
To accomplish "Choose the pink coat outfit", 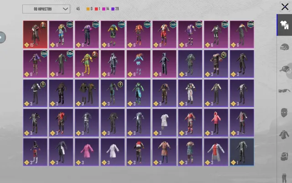I will (x=87, y=152).
